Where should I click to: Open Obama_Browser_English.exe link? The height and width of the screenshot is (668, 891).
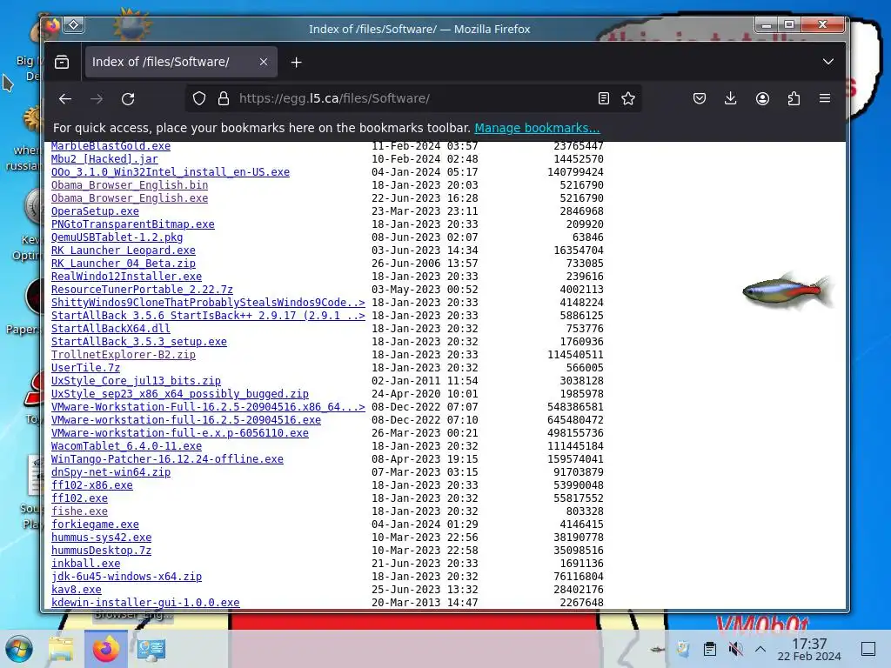130,198
